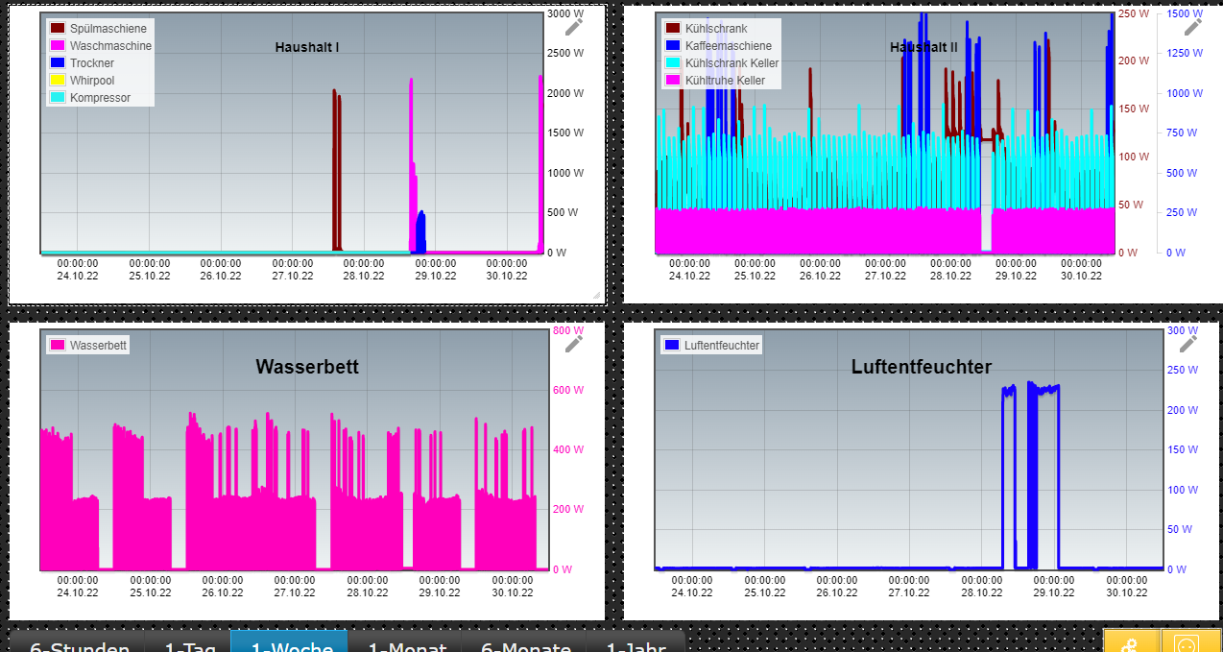Image resolution: width=1223 pixels, height=652 pixels.
Task: Toggle Waschmaschine series in legend
Action: click(101, 46)
